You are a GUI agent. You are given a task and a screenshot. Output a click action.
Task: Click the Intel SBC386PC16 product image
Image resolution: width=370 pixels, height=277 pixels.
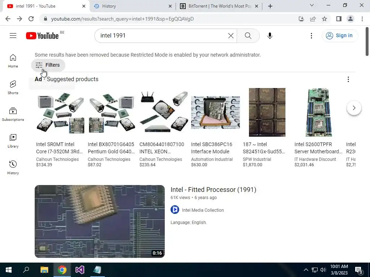pos(215,113)
